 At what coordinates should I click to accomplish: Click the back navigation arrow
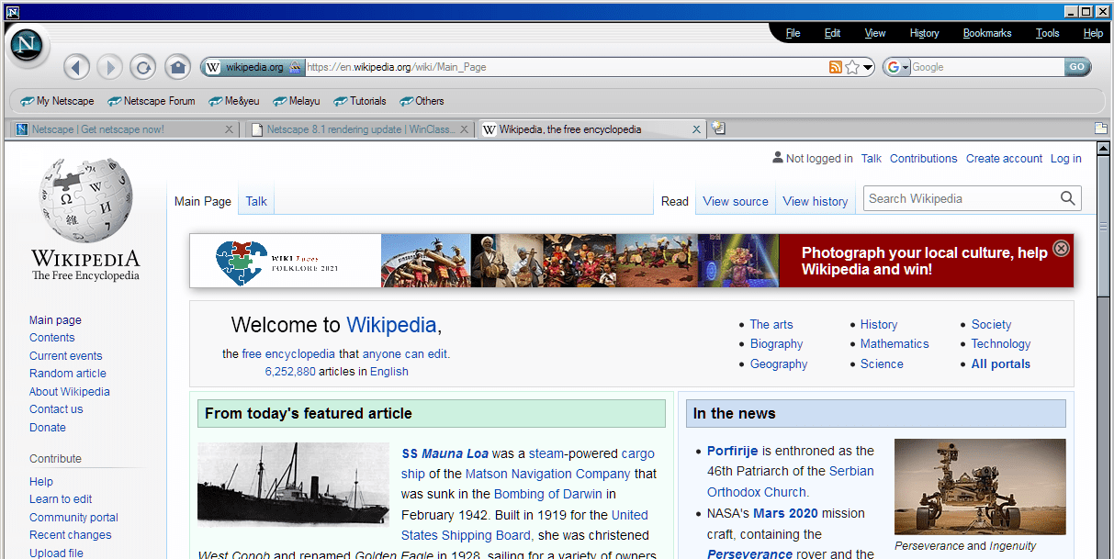[x=76, y=66]
